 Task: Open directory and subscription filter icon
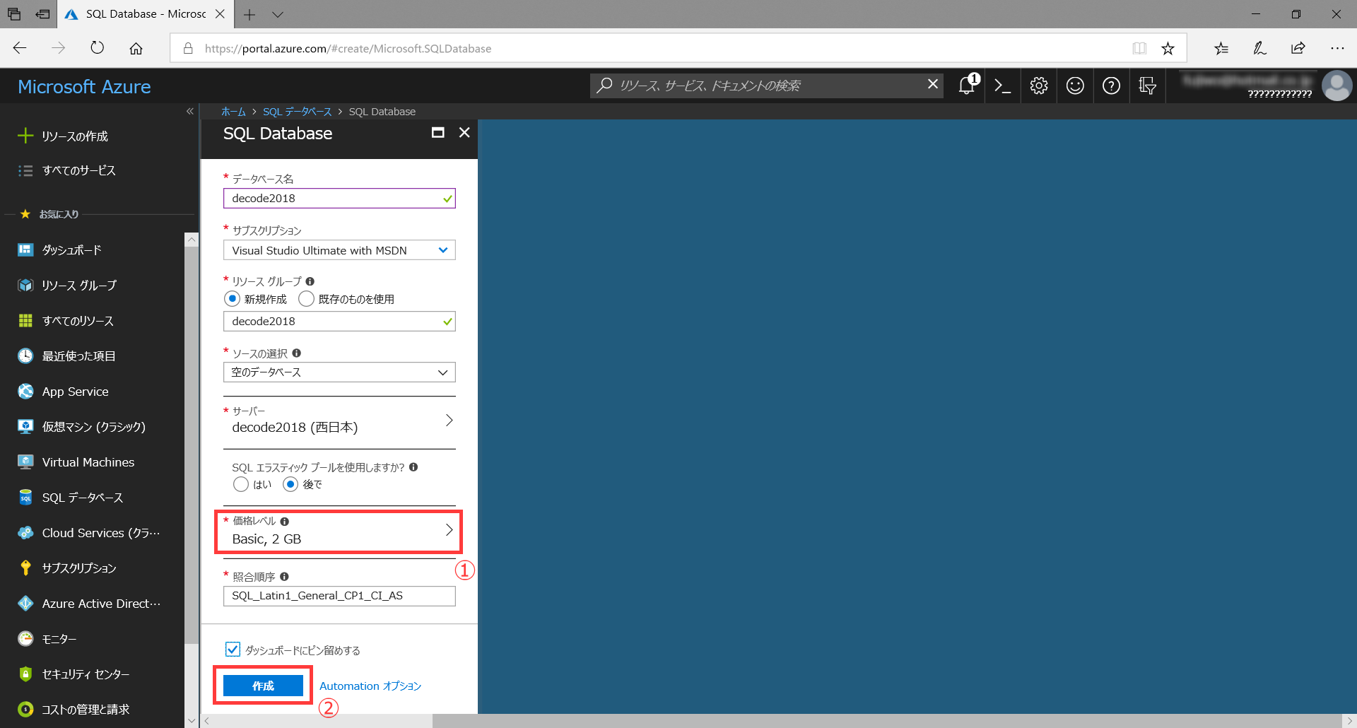(x=1147, y=86)
